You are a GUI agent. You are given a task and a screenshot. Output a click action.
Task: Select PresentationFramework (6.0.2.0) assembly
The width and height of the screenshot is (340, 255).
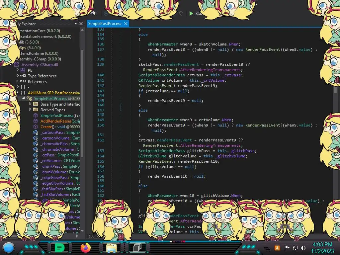pos(45,36)
